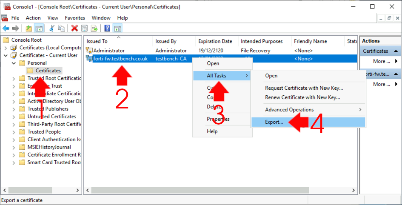The height and width of the screenshot is (205, 402).
Task: Expand the Intermediate Certification Authorities node
Action: pos(14,94)
